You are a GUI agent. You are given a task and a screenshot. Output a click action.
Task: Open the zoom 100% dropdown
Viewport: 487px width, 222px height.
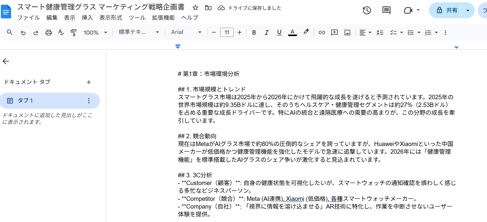pyautogui.click(x=95, y=32)
